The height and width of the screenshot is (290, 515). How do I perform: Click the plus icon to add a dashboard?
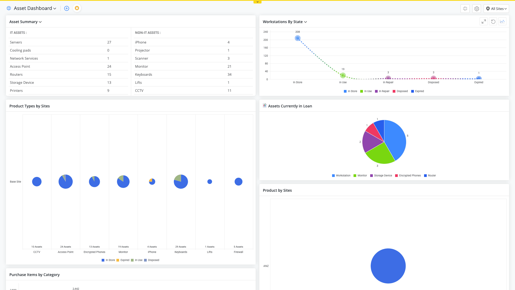66,8
